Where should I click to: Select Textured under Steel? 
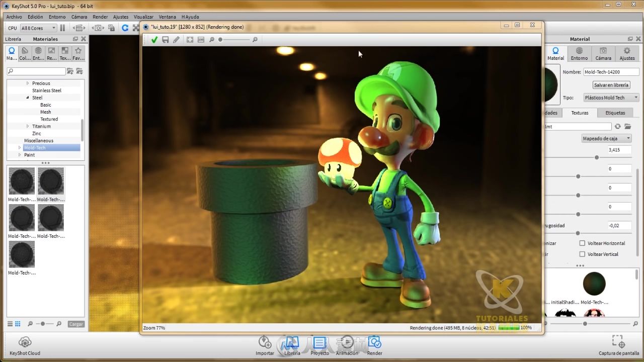49,119
